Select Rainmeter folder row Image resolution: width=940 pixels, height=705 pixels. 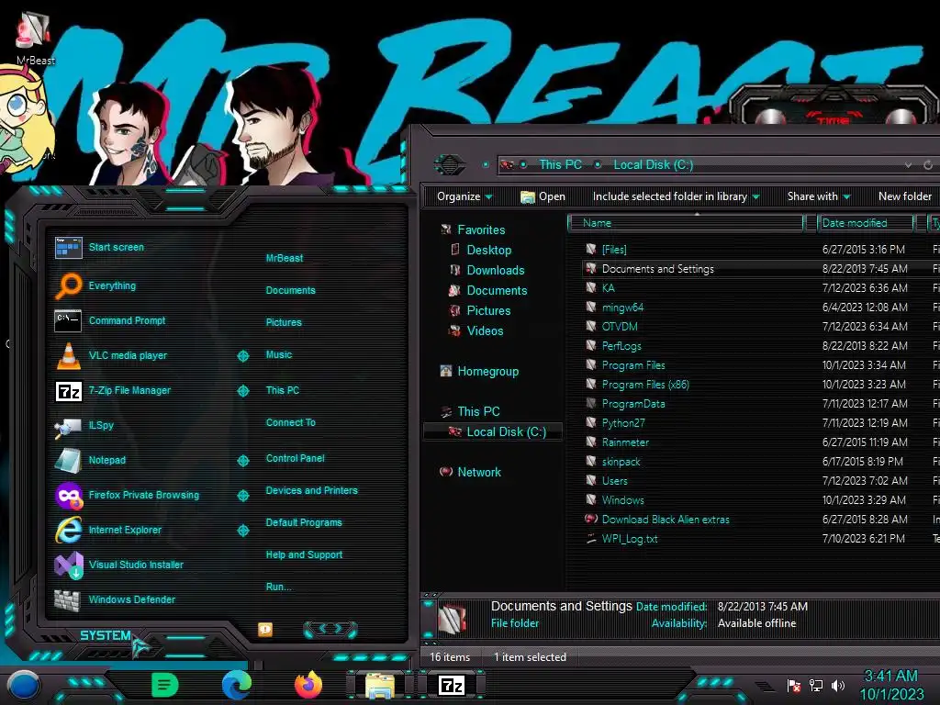[760, 442]
